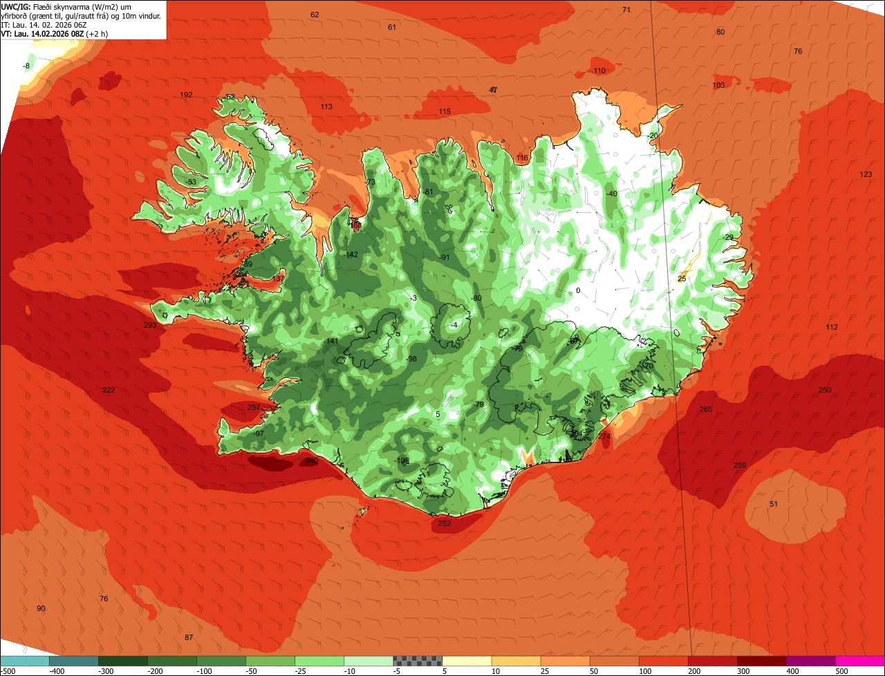Click the darkest green -300 to -200 legend swatch
This screenshot has width=885, height=676.
click(122, 661)
